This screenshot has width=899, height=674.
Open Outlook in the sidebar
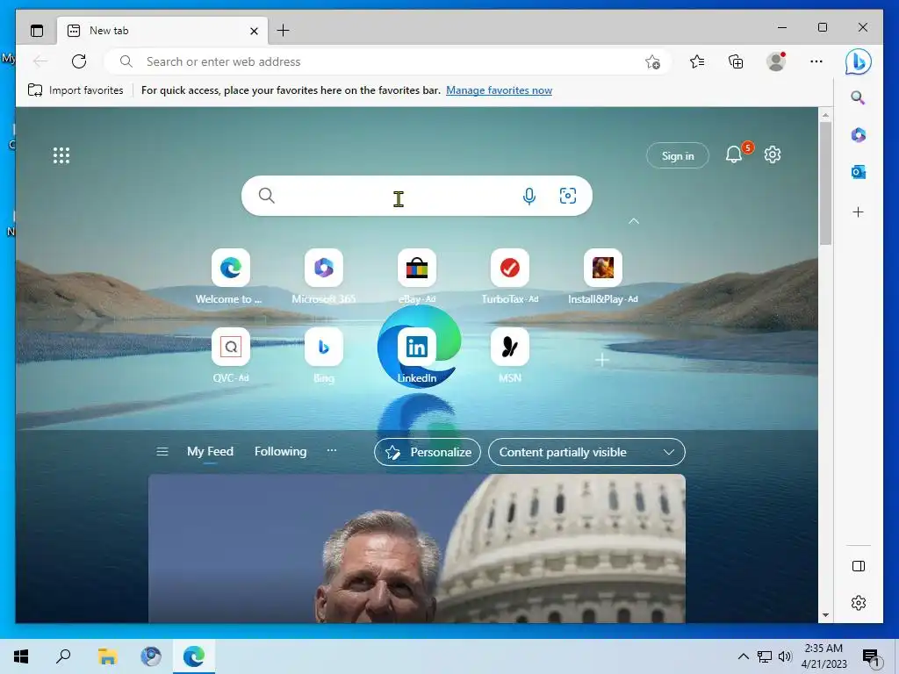(859, 172)
